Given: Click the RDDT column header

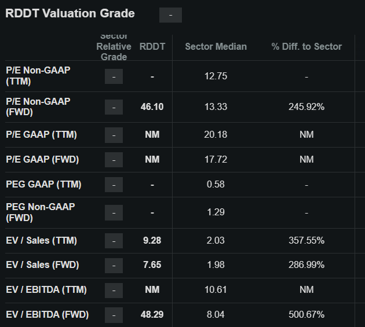Looking at the screenshot, I should (152, 46).
